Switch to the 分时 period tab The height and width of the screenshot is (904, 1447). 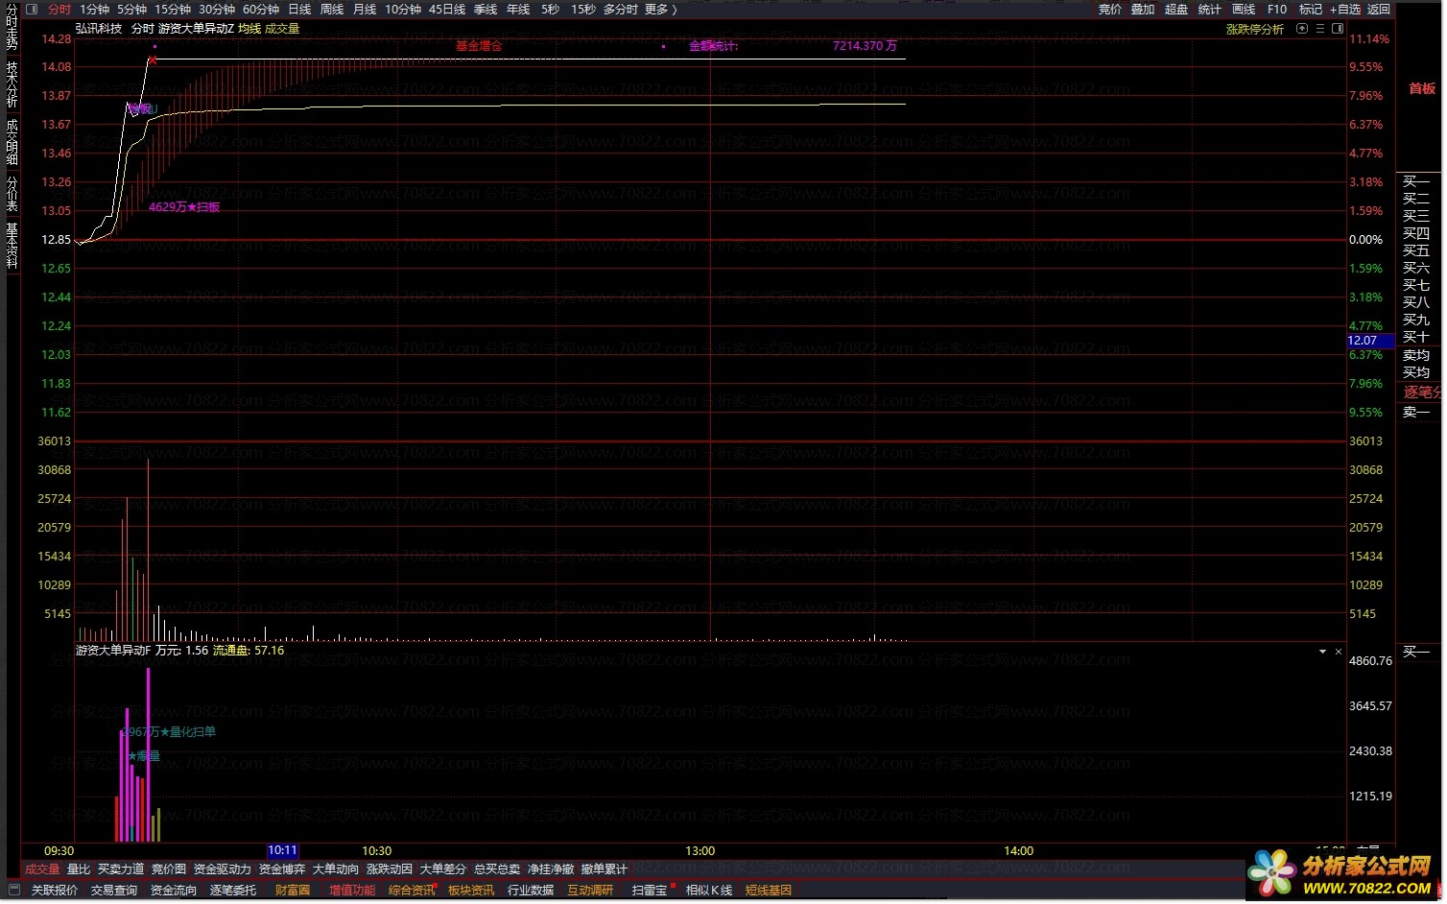[x=59, y=10]
